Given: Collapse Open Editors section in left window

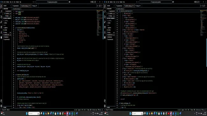Looking at the screenshot, I should pyautogui.click(x=7, y=9).
